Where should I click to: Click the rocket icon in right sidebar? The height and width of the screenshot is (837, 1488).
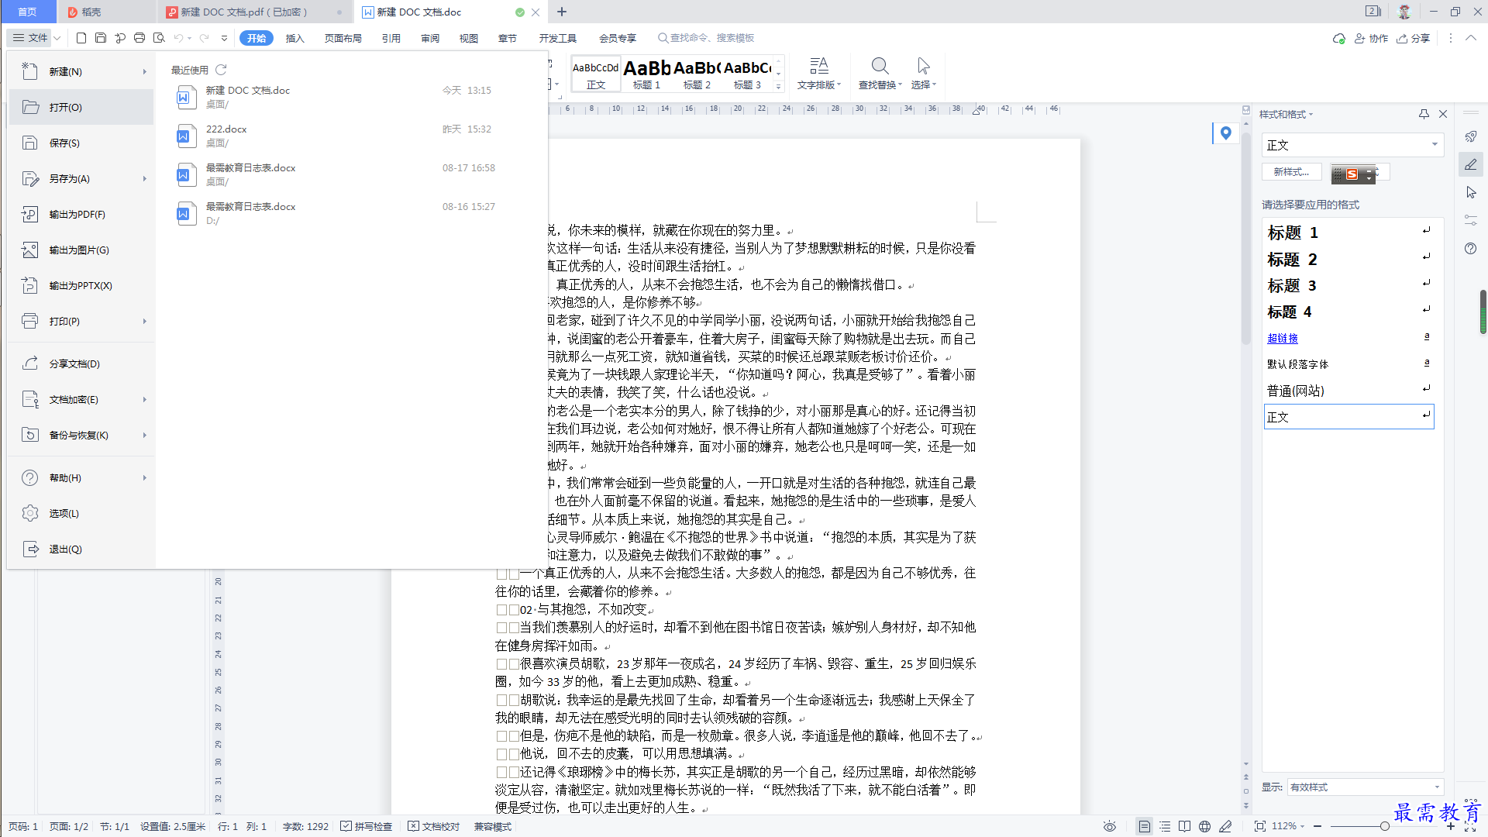coord(1471,136)
